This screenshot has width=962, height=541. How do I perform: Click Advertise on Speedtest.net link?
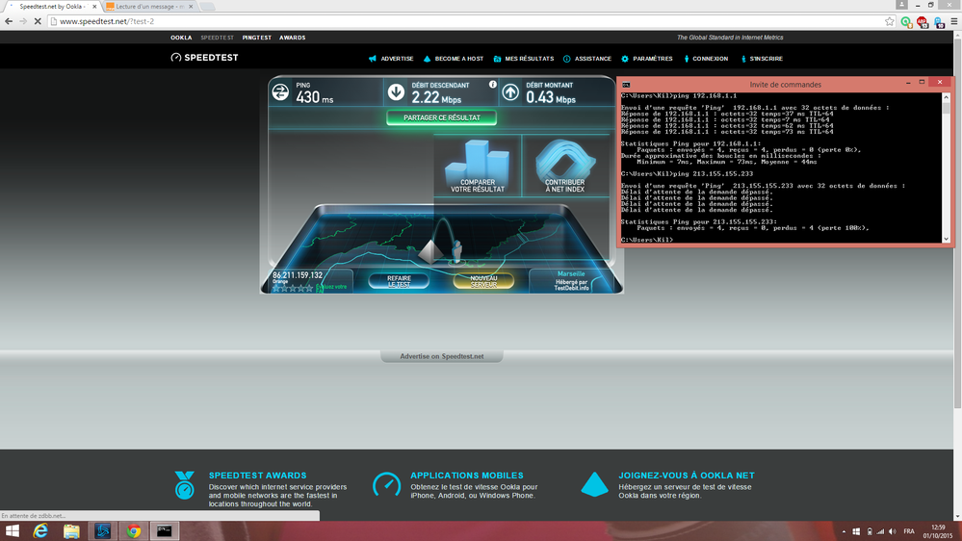(x=442, y=356)
